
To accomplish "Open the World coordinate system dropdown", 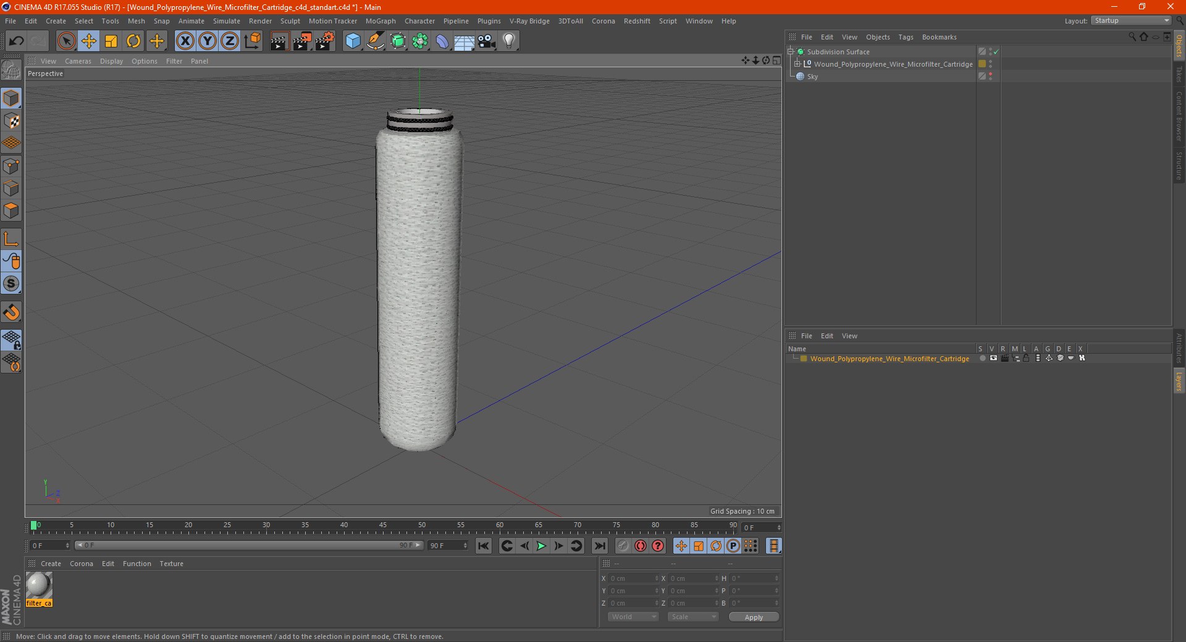I will (633, 617).
